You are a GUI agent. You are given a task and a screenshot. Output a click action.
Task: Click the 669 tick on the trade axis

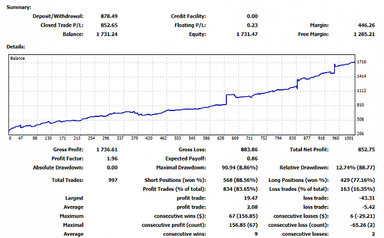click(x=235, y=138)
